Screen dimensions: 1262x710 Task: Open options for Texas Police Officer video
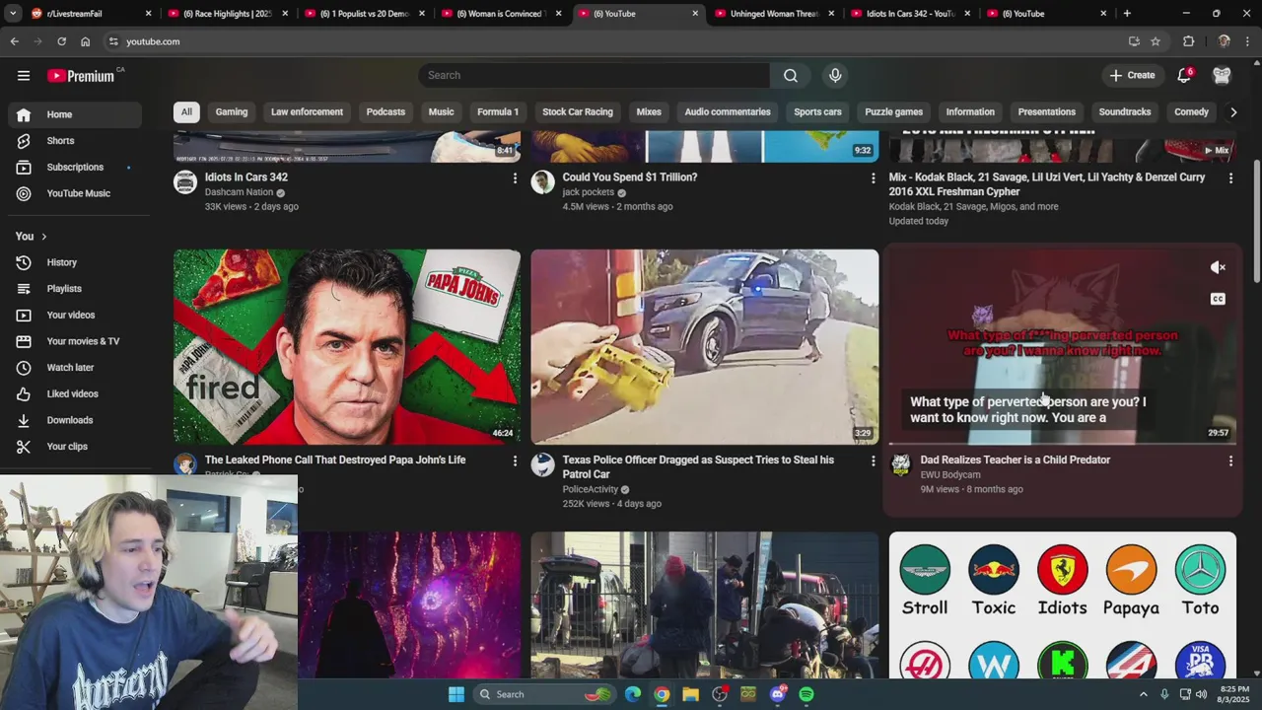click(873, 461)
